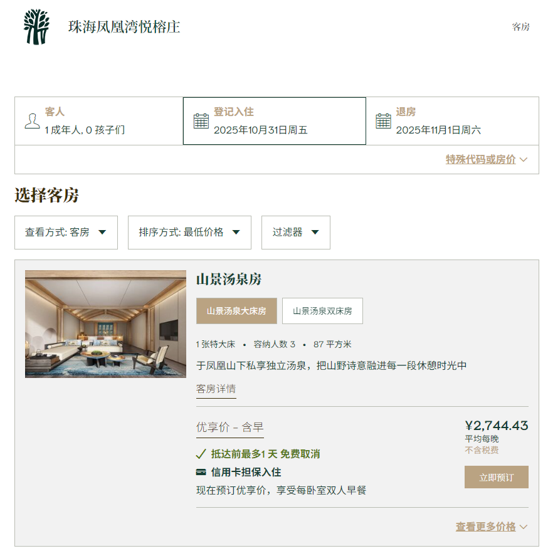This screenshot has height=551, width=543.
Task: Open check-out date 2025年11月1日周六
Action: (452, 121)
